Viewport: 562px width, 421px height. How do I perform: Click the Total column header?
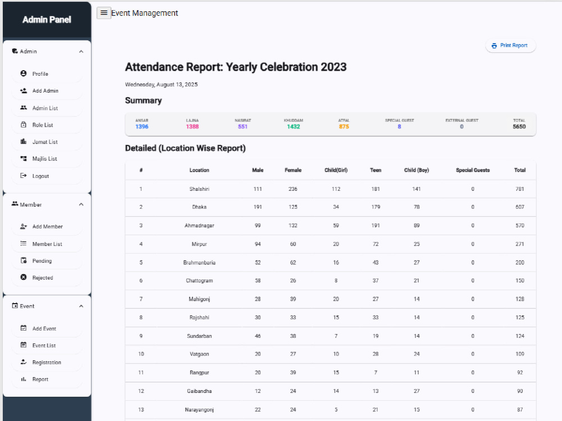pos(520,170)
